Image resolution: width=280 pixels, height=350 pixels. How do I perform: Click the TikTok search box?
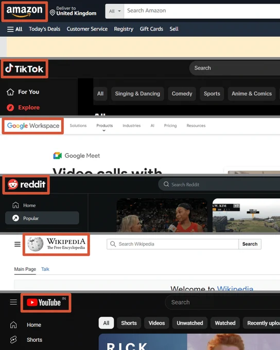[x=235, y=68]
